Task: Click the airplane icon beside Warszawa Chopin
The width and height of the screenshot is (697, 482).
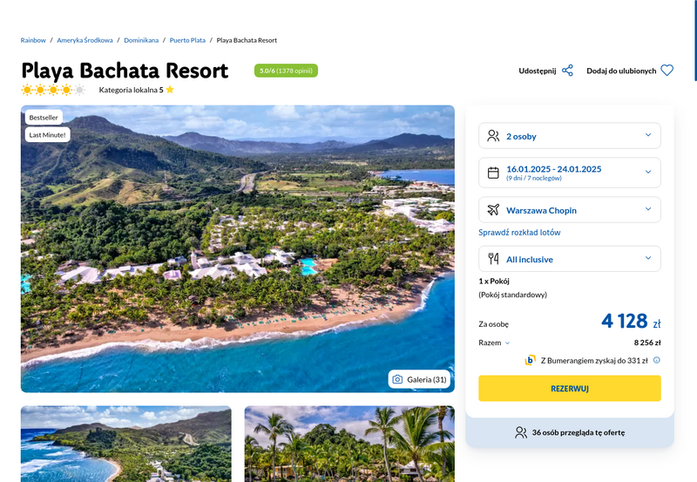Action: tap(493, 210)
